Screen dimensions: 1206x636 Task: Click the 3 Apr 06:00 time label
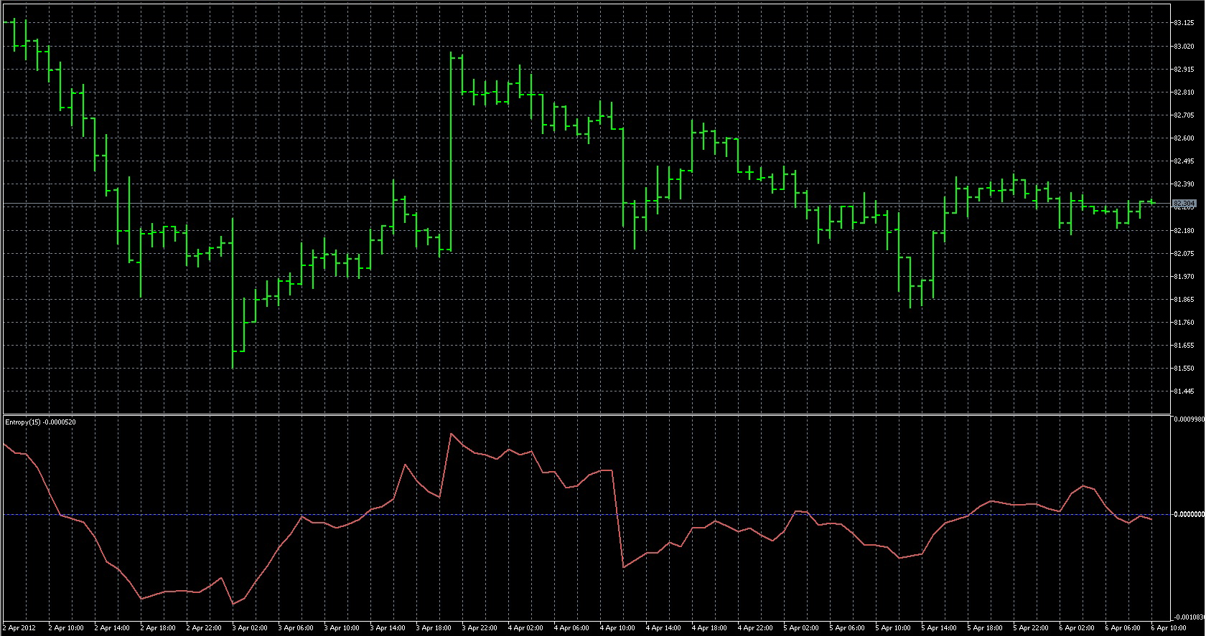pos(296,628)
